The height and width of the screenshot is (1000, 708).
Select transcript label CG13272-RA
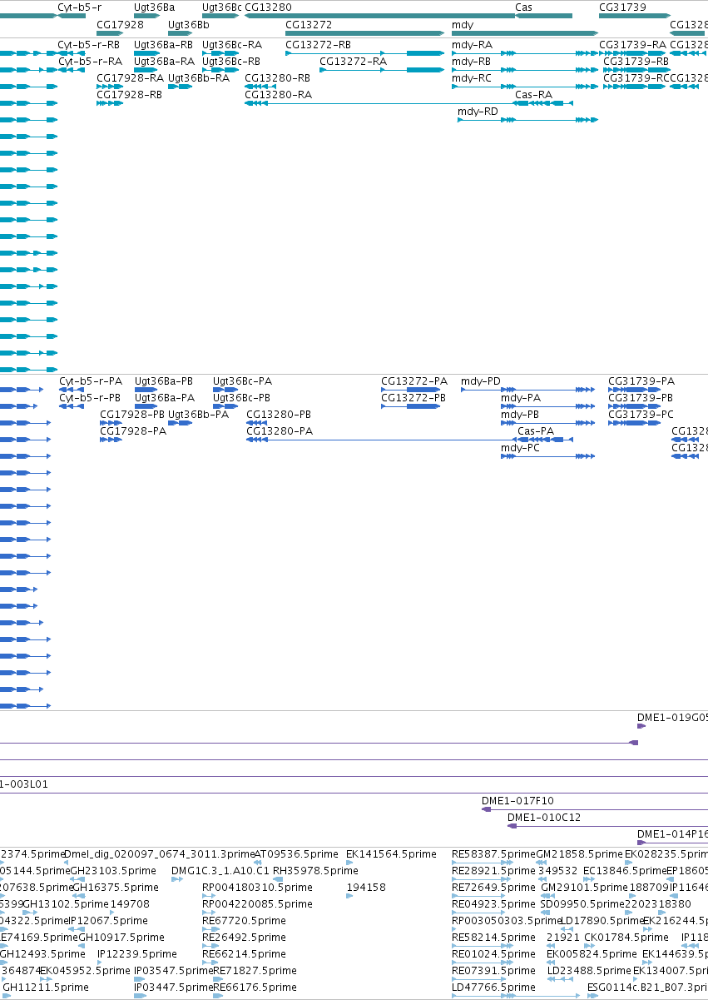353,61
